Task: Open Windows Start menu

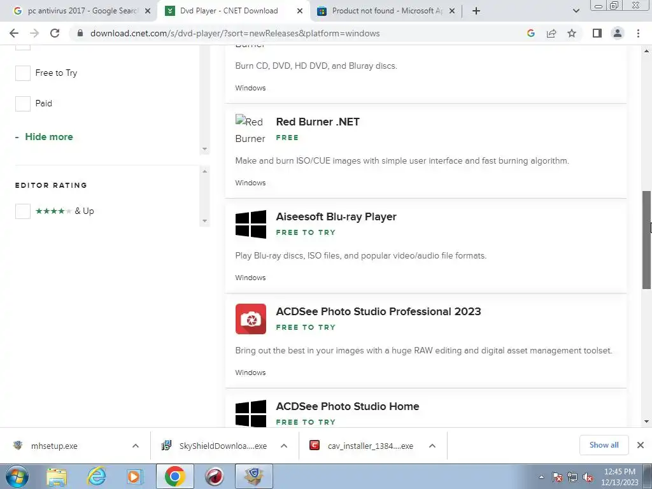Action: click(x=17, y=476)
